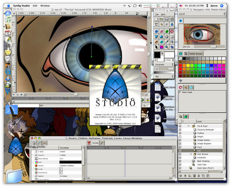231x187 pixels.
Task: Click the Navigator eye preview thumbnail
Action: click(x=202, y=35)
